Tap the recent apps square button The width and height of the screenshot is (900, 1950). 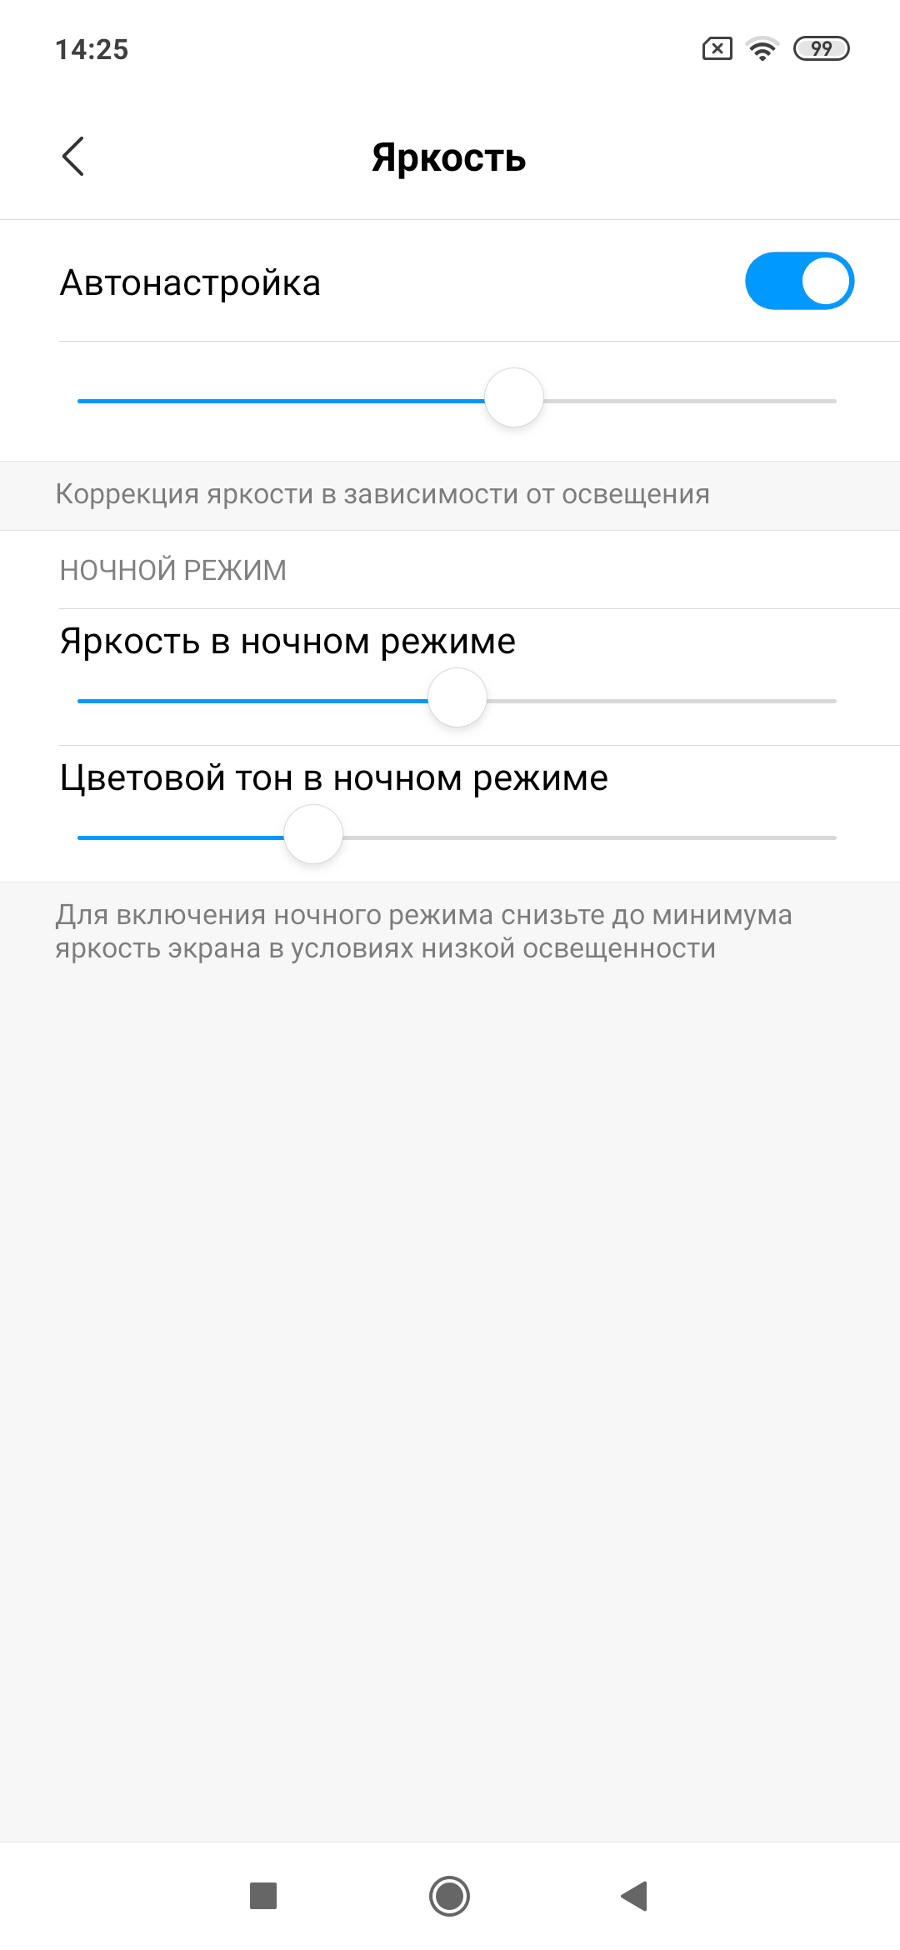pyautogui.click(x=263, y=1895)
